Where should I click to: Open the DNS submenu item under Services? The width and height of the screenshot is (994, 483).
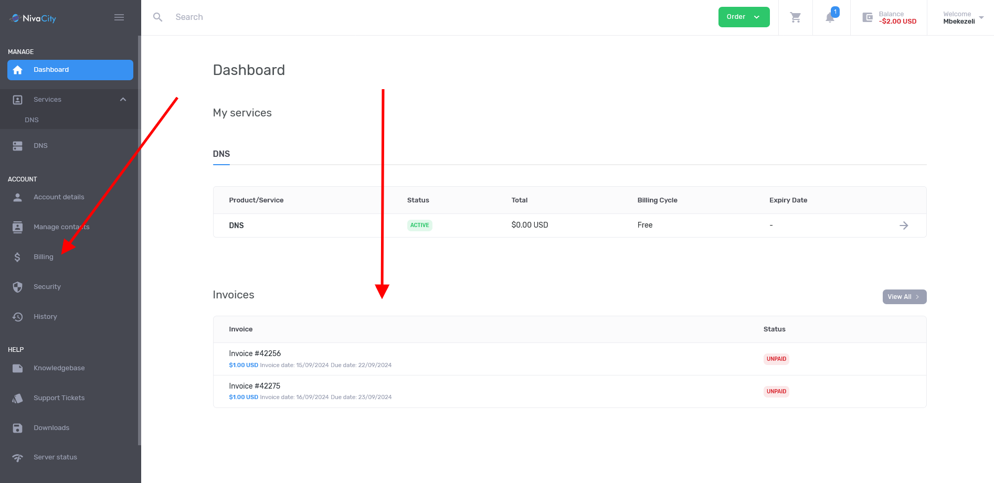31,120
